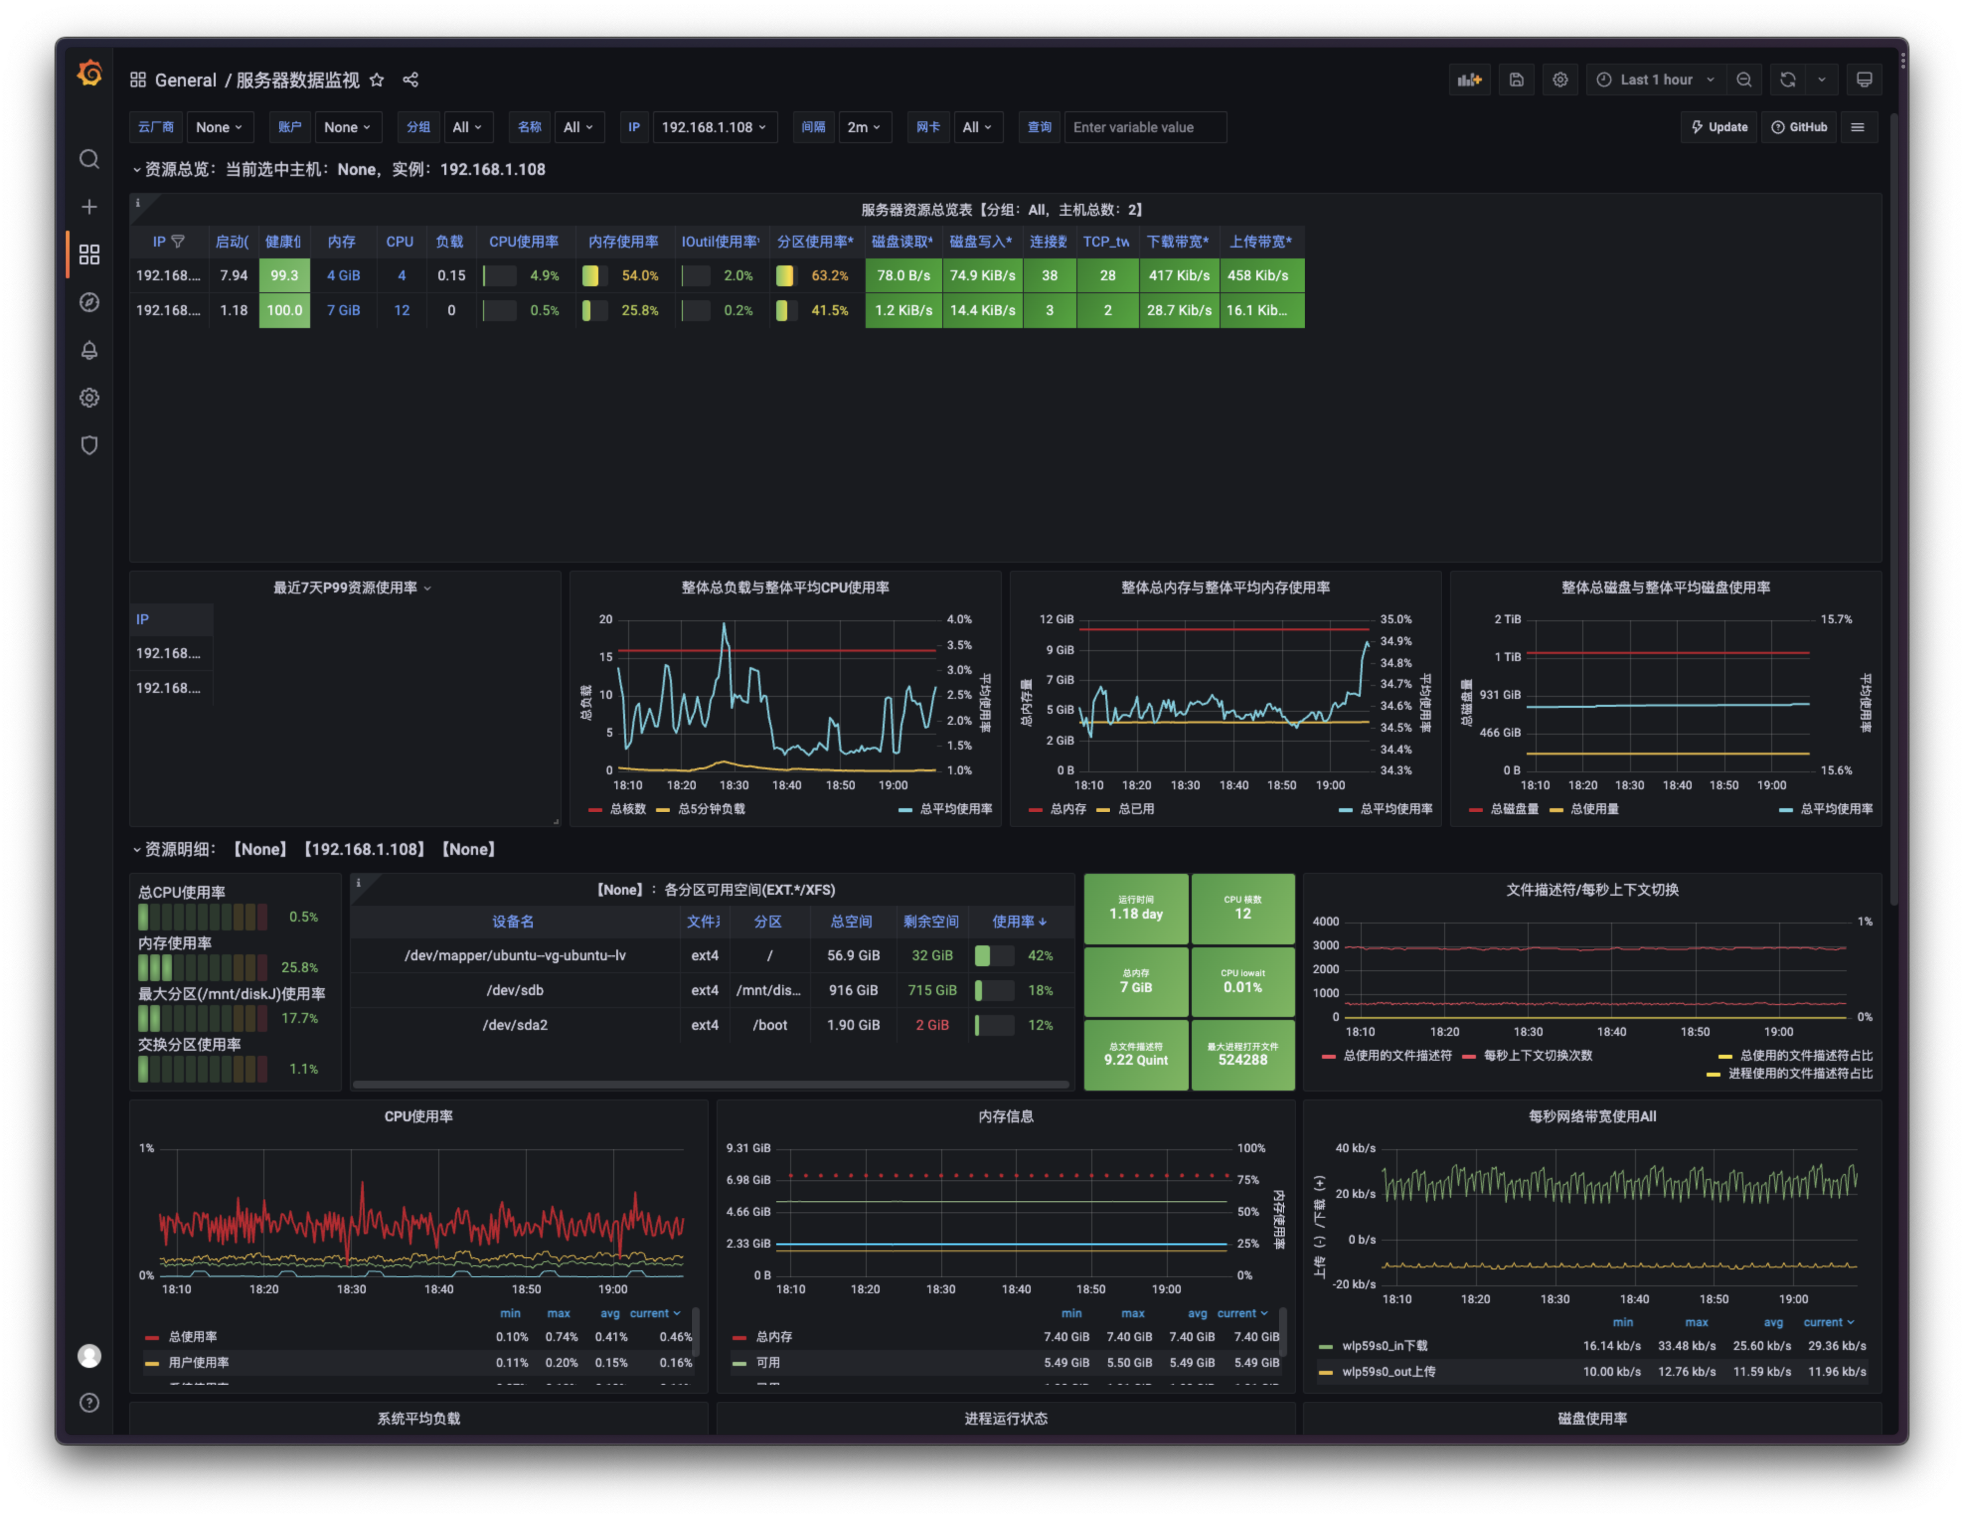Open the dashboard search magnifier icon

[89, 159]
